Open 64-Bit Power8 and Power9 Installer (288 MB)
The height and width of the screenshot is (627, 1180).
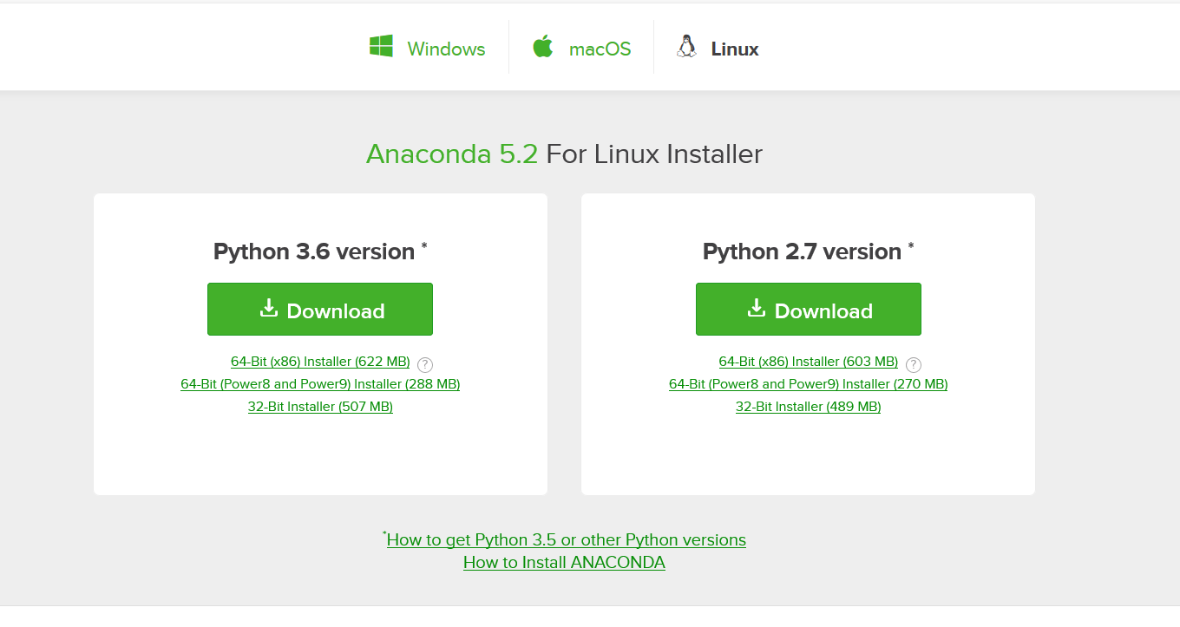tap(320, 384)
